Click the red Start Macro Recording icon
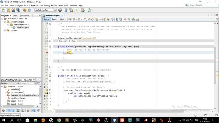Viewport: 219px width, 123px height. click(x=125, y=19)
